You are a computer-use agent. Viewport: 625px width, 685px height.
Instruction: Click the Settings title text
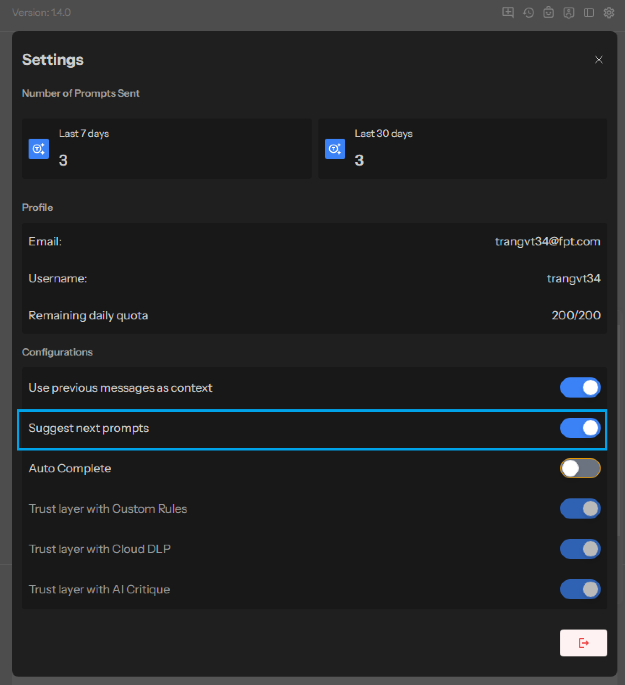pos(53,60)
